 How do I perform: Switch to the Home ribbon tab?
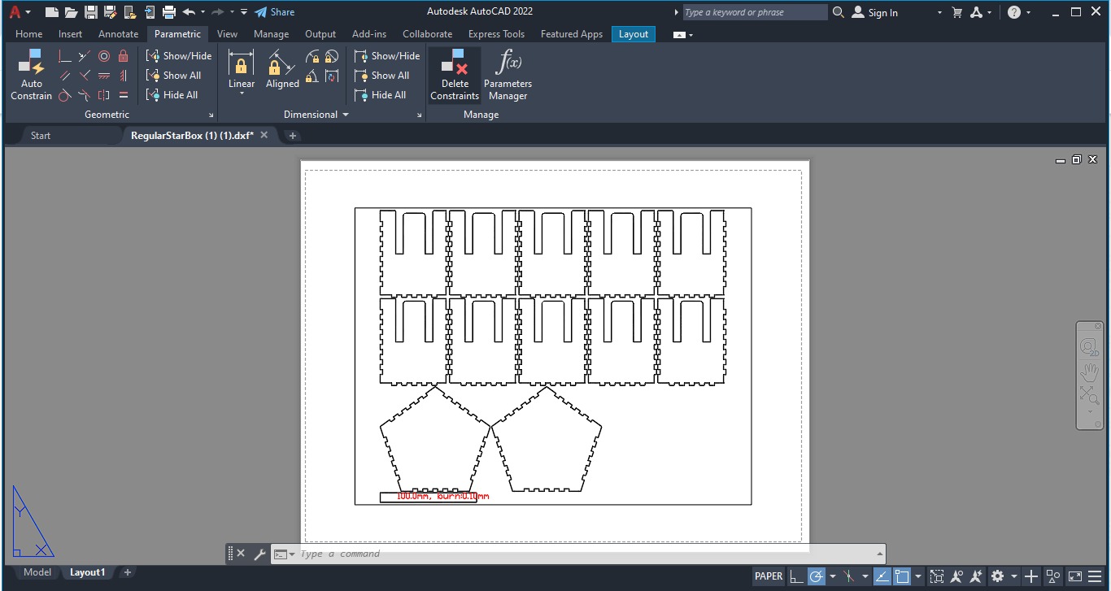click(x=28, y=34)
